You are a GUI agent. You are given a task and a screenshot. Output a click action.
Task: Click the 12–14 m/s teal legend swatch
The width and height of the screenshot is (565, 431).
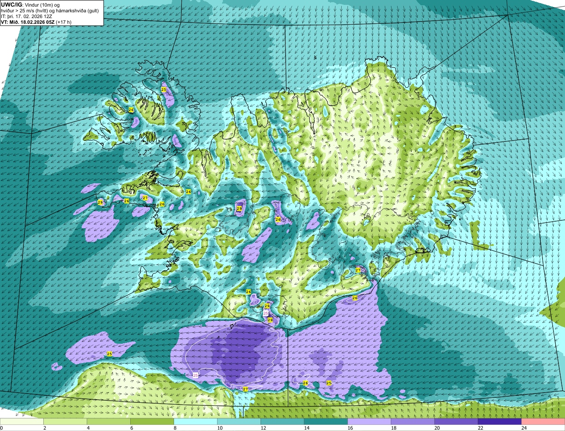pos(282,422)
